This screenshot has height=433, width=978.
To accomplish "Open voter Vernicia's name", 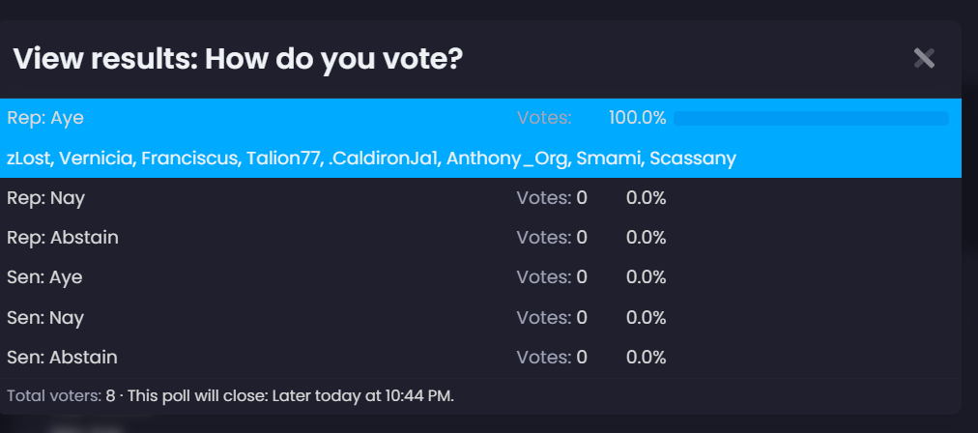I will 95,158.
